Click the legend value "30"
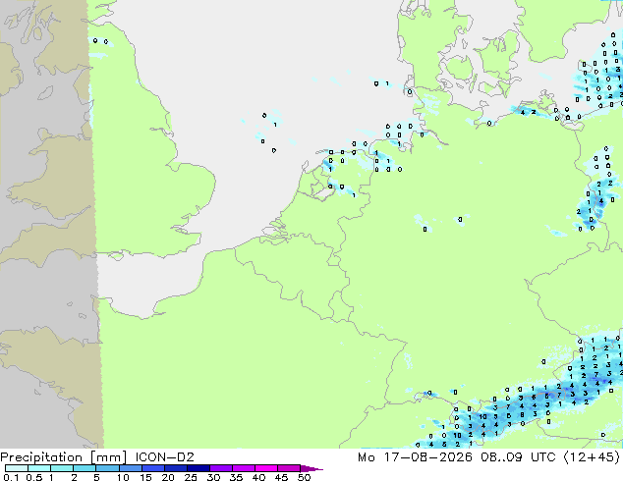 coord(213,477)
